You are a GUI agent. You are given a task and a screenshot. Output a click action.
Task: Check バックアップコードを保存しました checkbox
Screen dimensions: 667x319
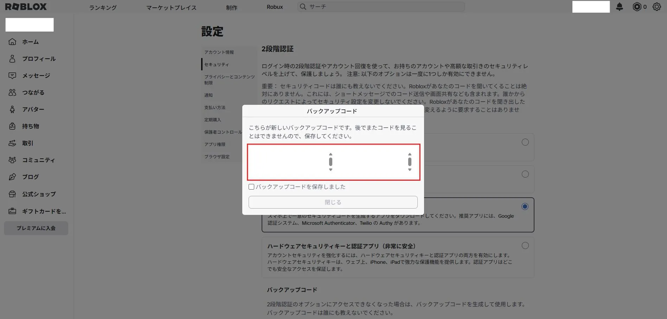(x=251, y=187)
